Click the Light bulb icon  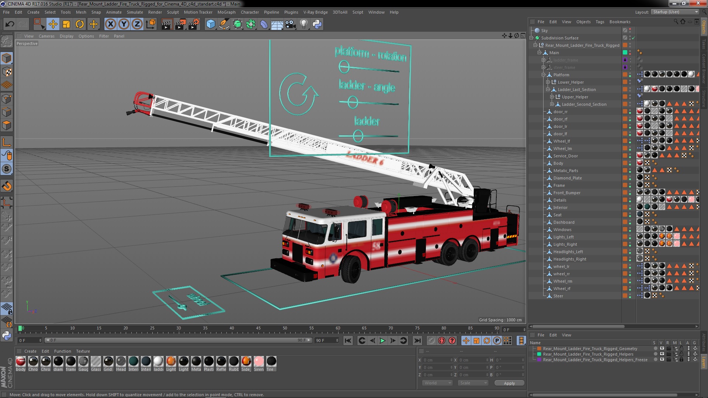tap(303, 24)
